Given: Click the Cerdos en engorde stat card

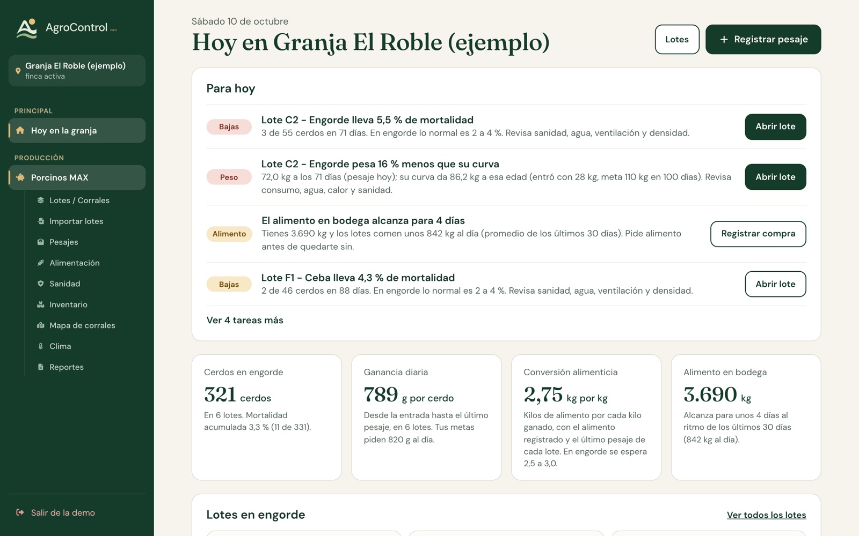Looking at the screenshot, I should [267, 418].
